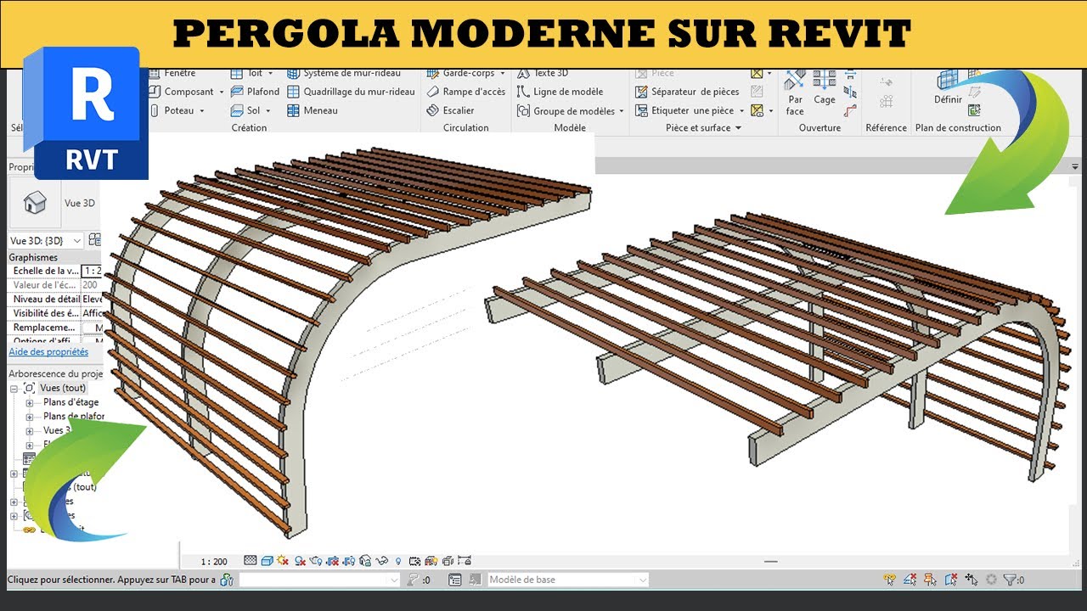
Task: Choose the Meneau tool
Action: [x=313, y=110]
